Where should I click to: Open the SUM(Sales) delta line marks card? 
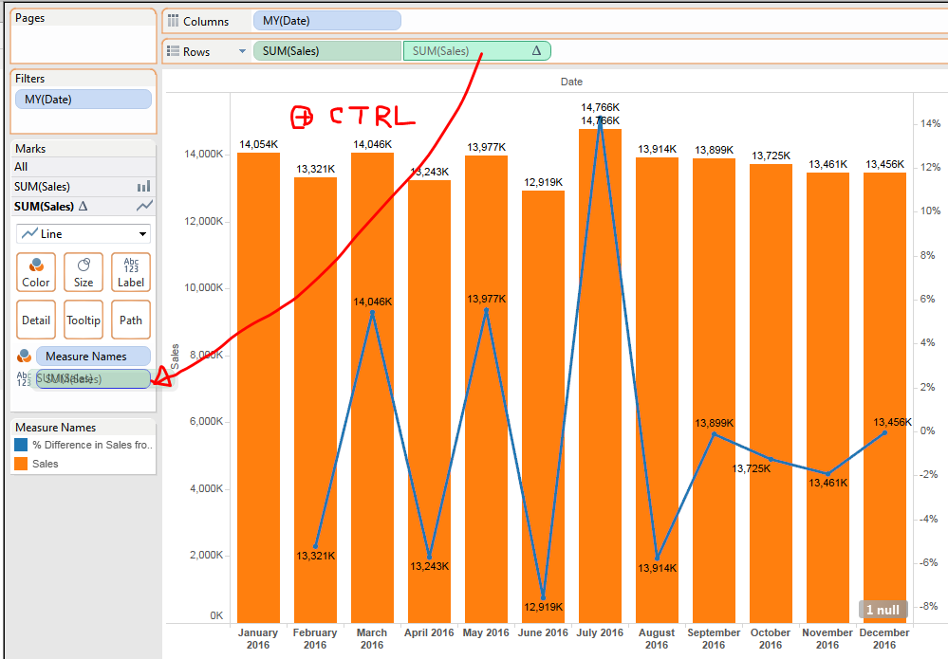click(83, 206)
